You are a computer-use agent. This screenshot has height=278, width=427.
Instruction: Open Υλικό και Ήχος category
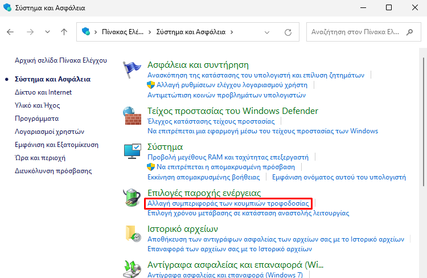pyautogui.click(x=38, y=105)
